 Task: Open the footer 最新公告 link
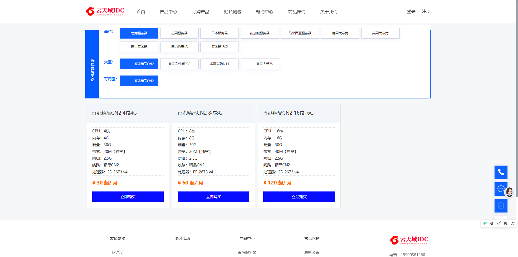click(312, 252)
